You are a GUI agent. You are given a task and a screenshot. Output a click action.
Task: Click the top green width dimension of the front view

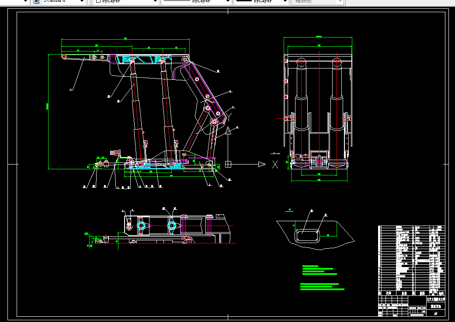318,37
